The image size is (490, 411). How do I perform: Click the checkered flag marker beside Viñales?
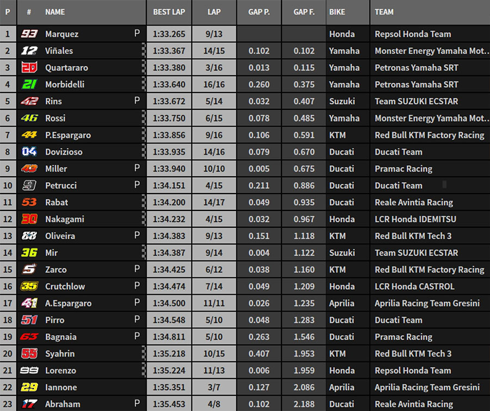point(144,51)
